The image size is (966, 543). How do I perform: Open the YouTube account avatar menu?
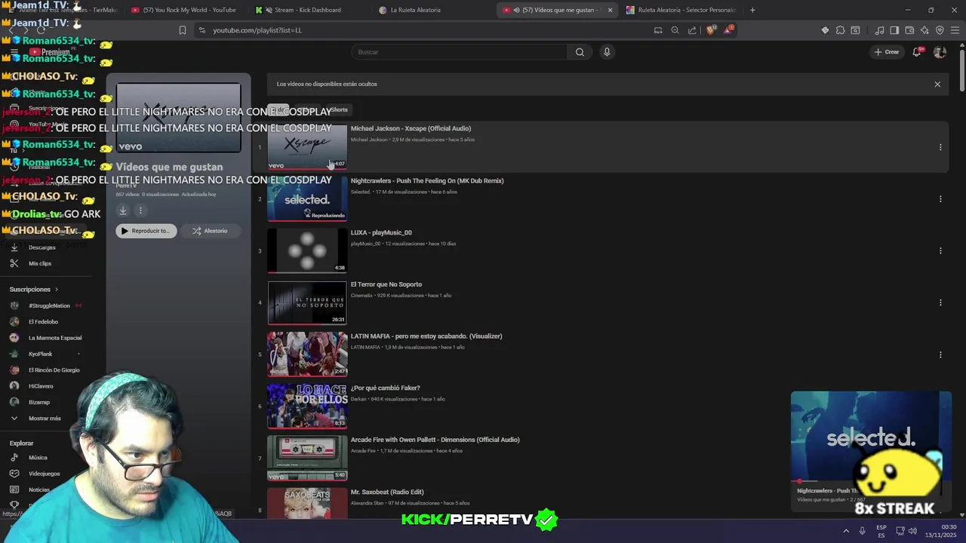(x=940, y=52)
